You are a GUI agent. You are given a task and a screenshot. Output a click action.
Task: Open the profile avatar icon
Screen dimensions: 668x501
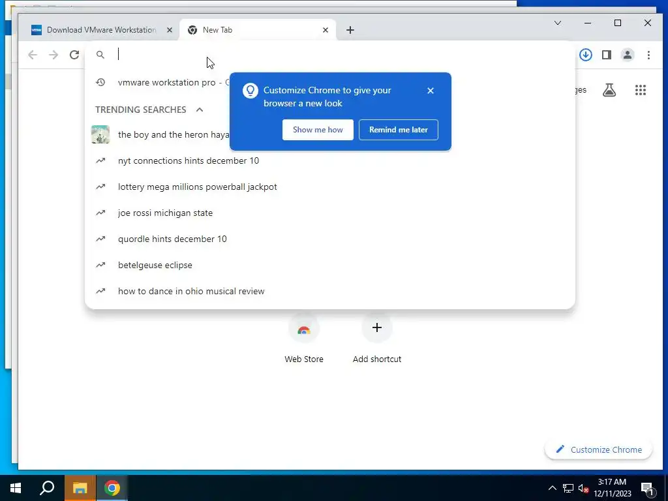(628, 55)
